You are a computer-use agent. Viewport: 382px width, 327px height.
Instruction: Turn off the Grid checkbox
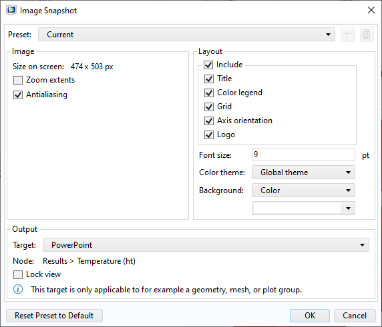(x=209, y=107)
